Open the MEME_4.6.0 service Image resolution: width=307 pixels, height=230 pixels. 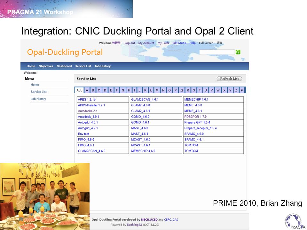click(x=193, y=105)
